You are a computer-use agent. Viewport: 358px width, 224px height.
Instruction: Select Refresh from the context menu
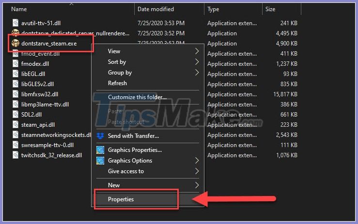click(x=147, y=83)
